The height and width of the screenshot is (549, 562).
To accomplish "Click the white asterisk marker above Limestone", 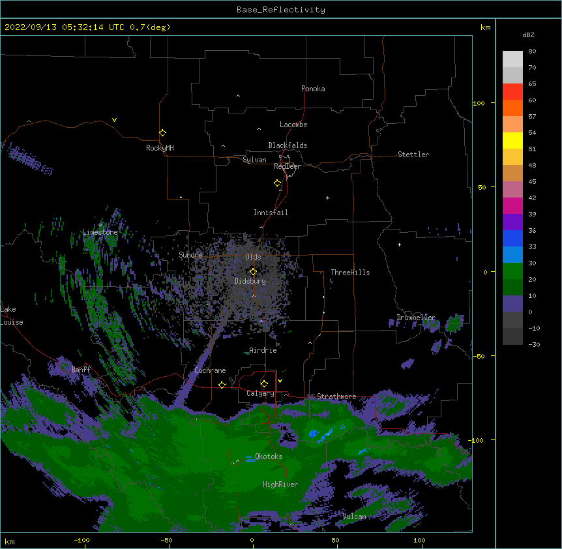I will click(x=100, y=225).
